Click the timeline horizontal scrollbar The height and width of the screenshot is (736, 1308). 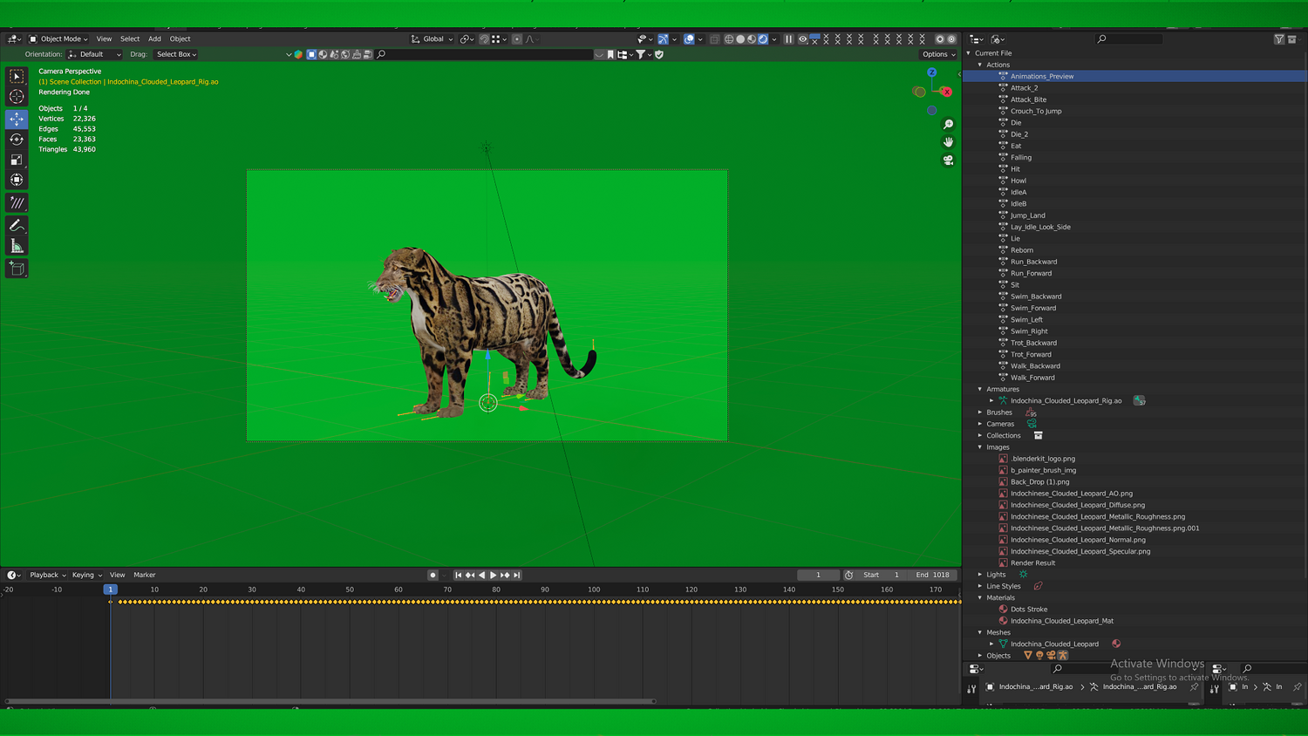(330, 701)
